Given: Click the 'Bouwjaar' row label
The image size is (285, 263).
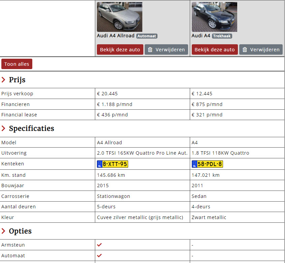Looking at the screenshot, I should 12,186.
